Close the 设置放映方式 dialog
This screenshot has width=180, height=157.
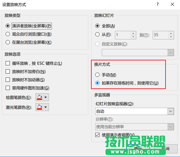pyautogui.click(x=172, y=5)
